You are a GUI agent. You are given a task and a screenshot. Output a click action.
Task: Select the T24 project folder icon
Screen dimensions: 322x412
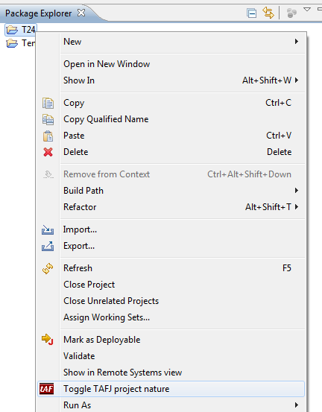(12, 30)
